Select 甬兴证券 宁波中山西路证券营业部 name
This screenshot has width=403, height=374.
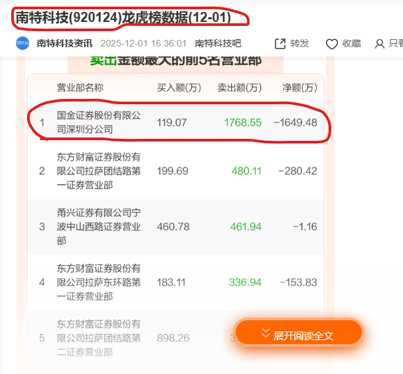(x=99, y=227)
